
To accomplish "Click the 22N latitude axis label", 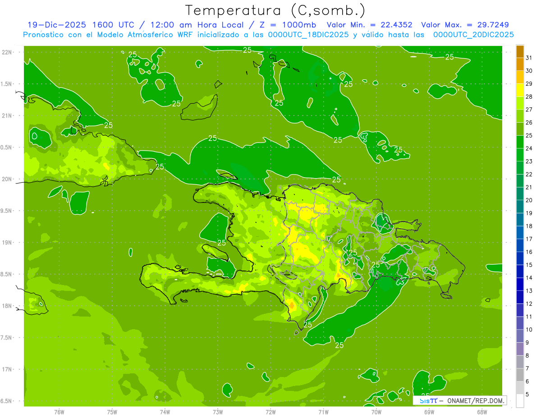I will pyautogui.click(x=7, y=52).
